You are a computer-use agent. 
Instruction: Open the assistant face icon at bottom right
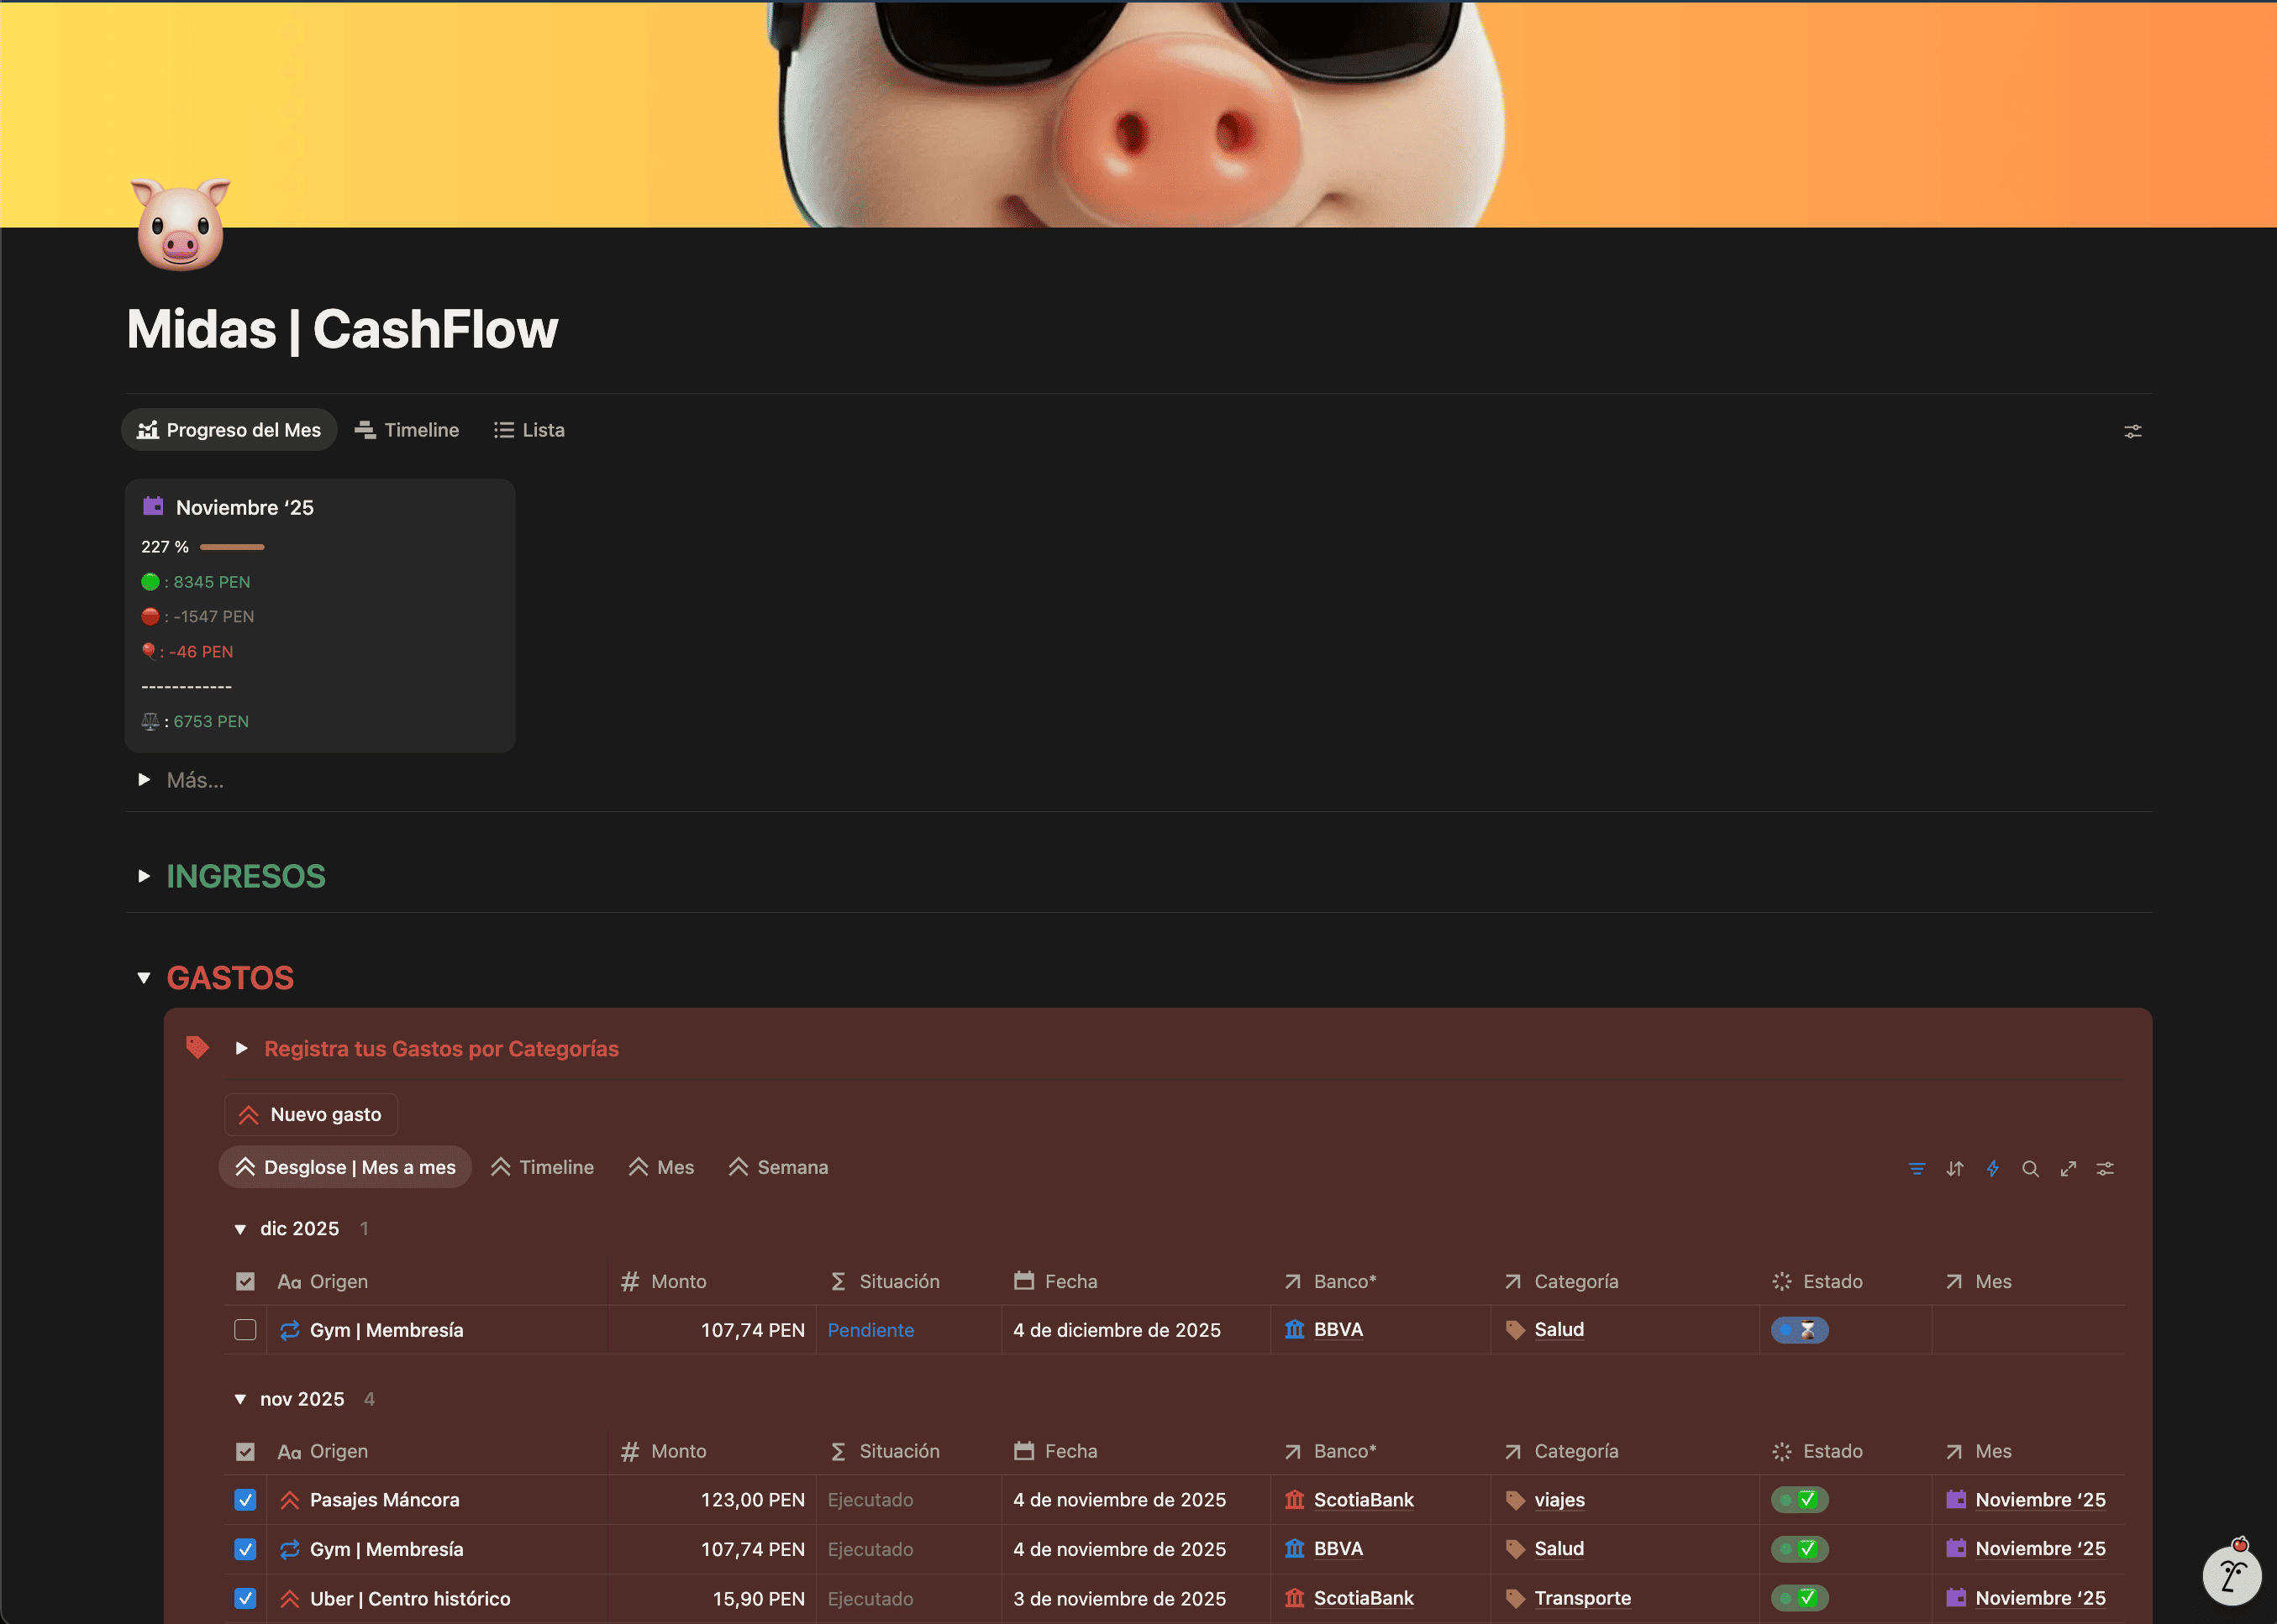2232,1575
